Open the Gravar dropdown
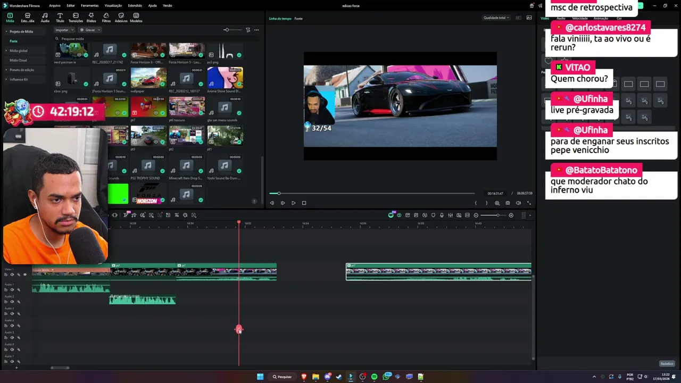681x383 pixels. [90, 30]
